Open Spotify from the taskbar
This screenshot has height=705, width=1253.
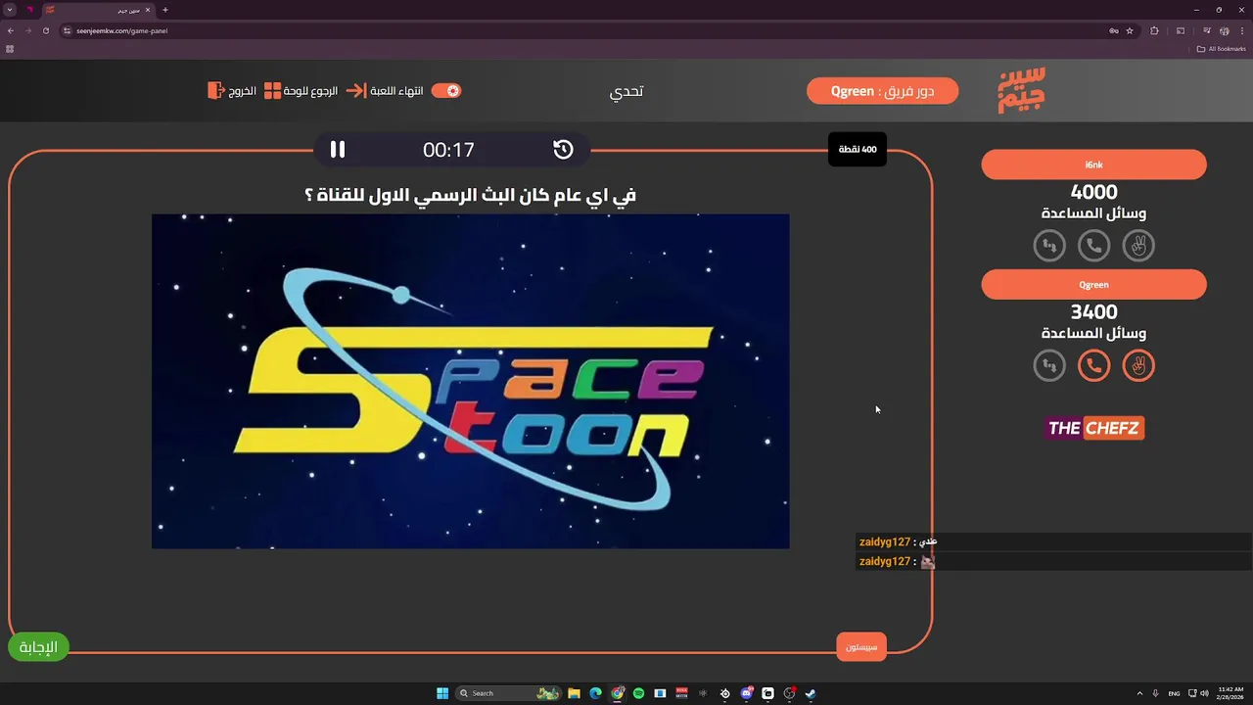pyautogui.click(x=638, y=693)
